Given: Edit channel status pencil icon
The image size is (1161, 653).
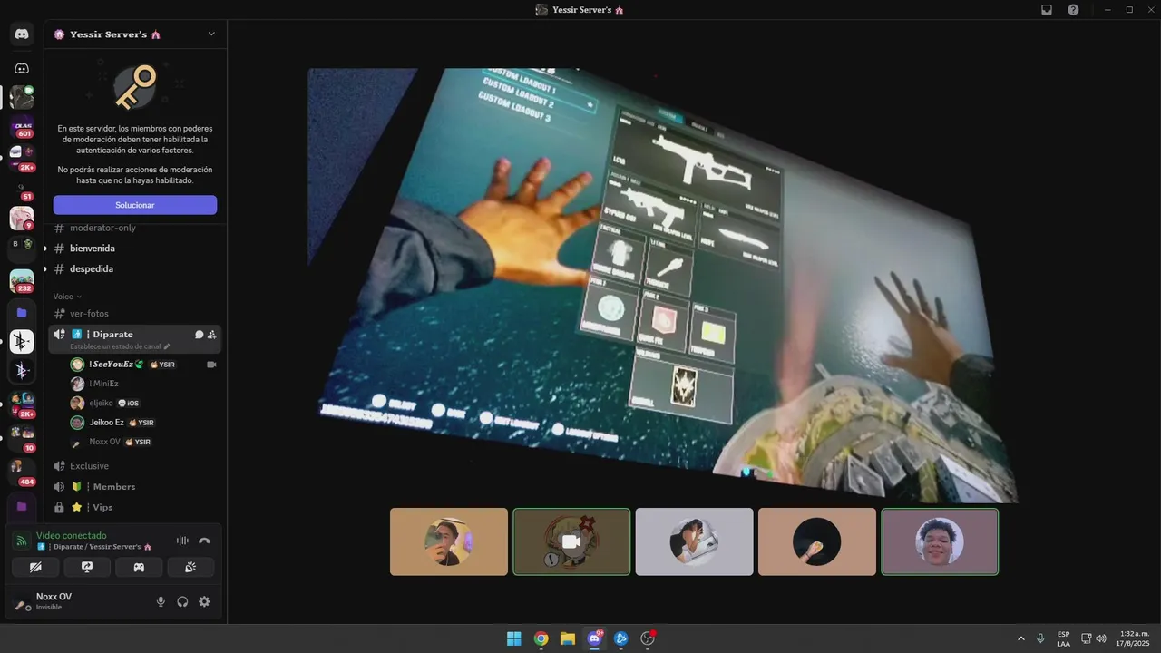Looking at the screenshot, I should [x=167, y=346].
